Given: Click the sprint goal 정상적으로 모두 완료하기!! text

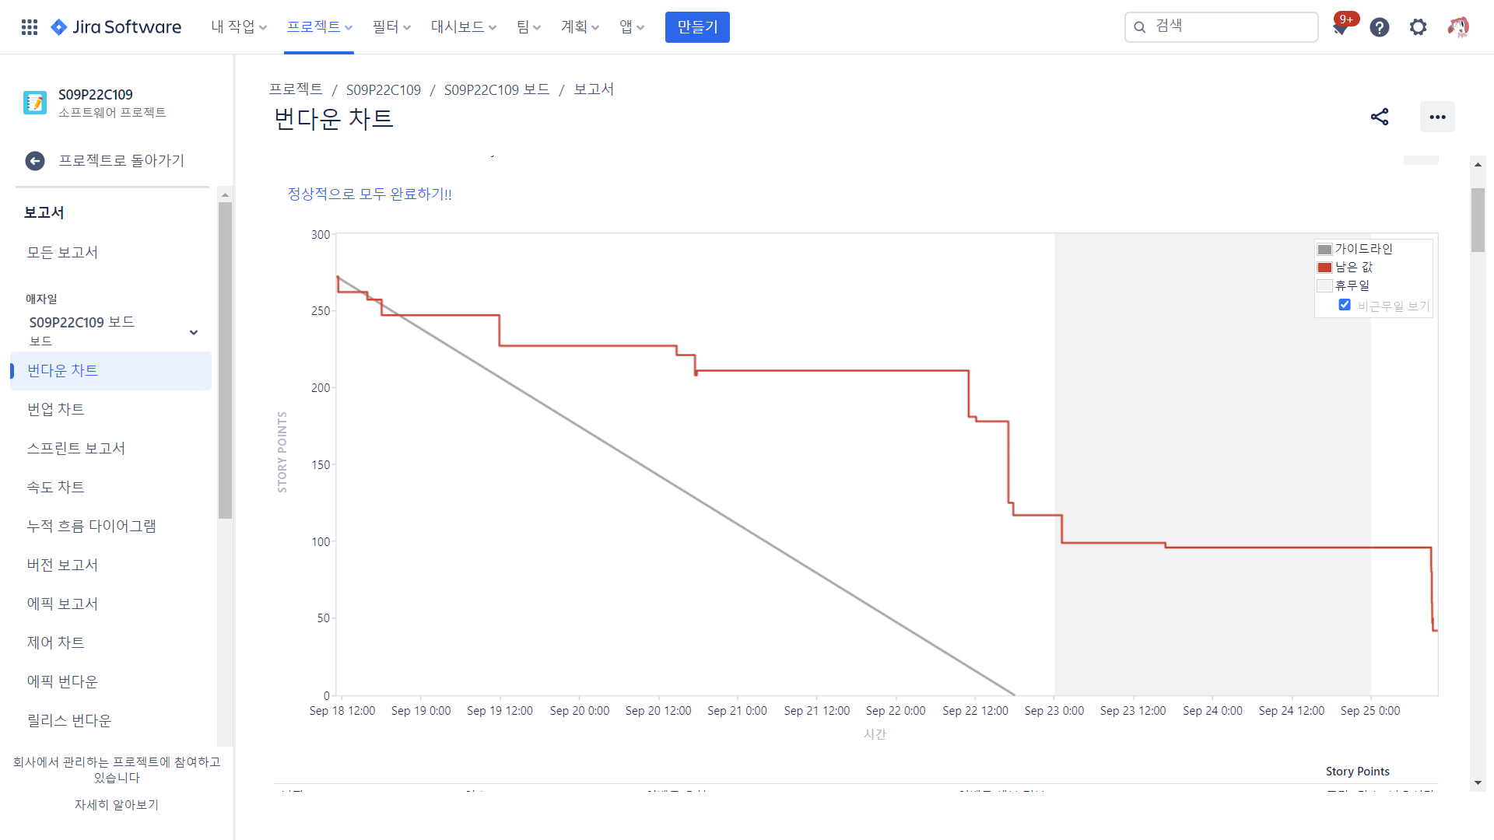Looking at the screenshot, I should [370, 194].
